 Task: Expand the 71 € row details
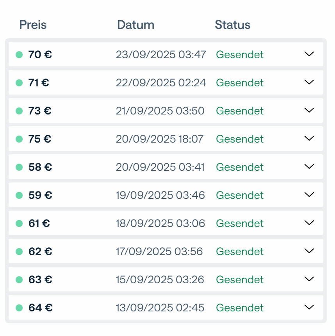coord(309,82)
